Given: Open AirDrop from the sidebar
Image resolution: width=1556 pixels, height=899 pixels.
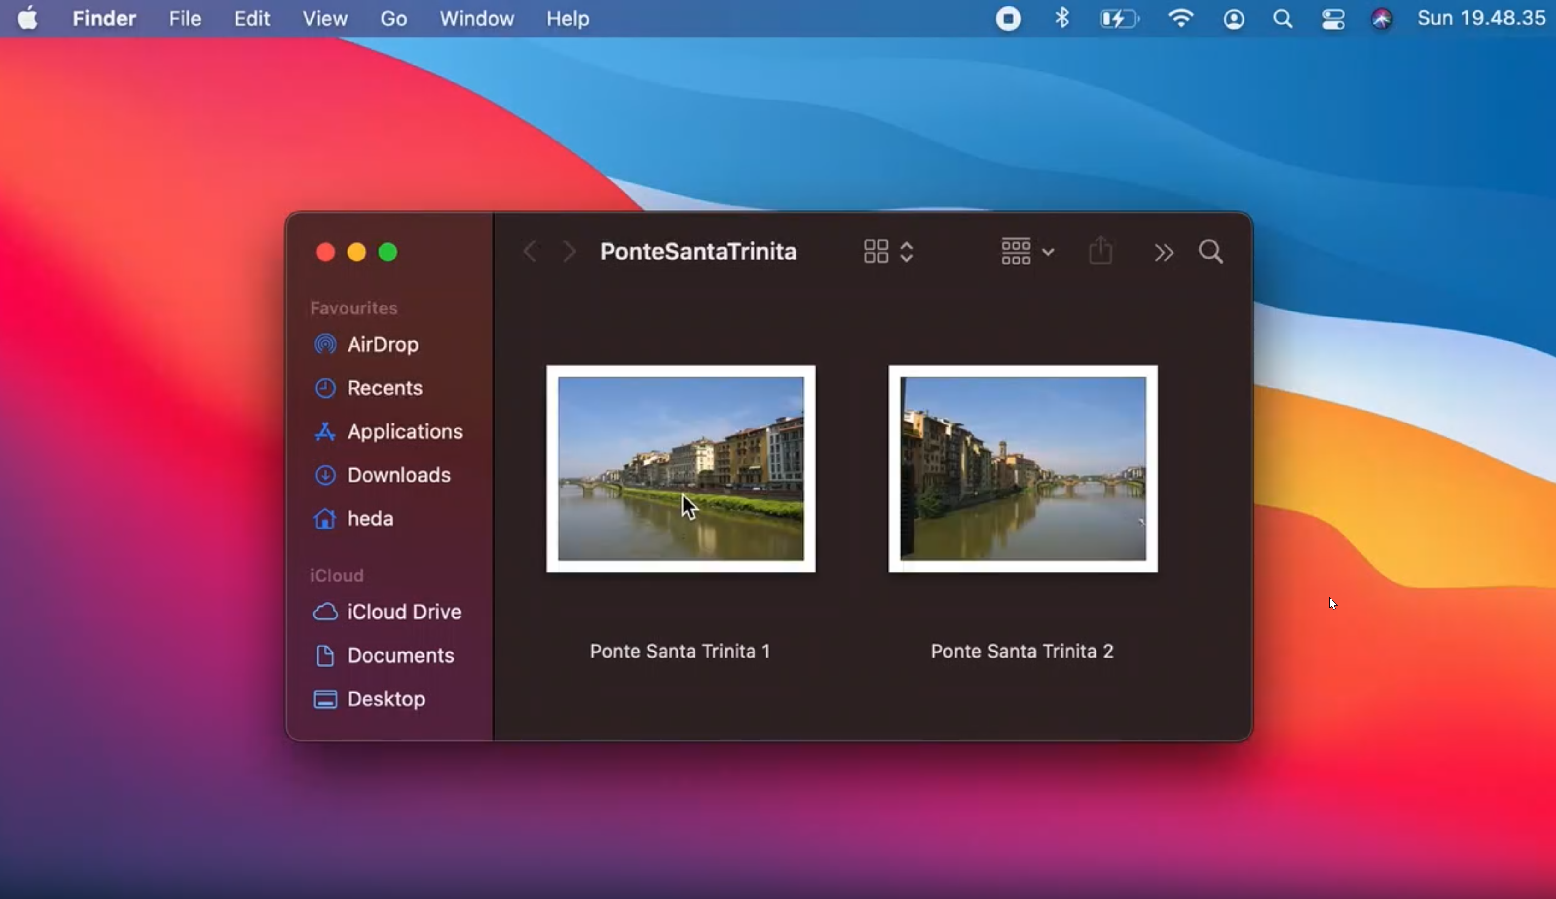Looking at the screenshot, I should coord(382,345).
